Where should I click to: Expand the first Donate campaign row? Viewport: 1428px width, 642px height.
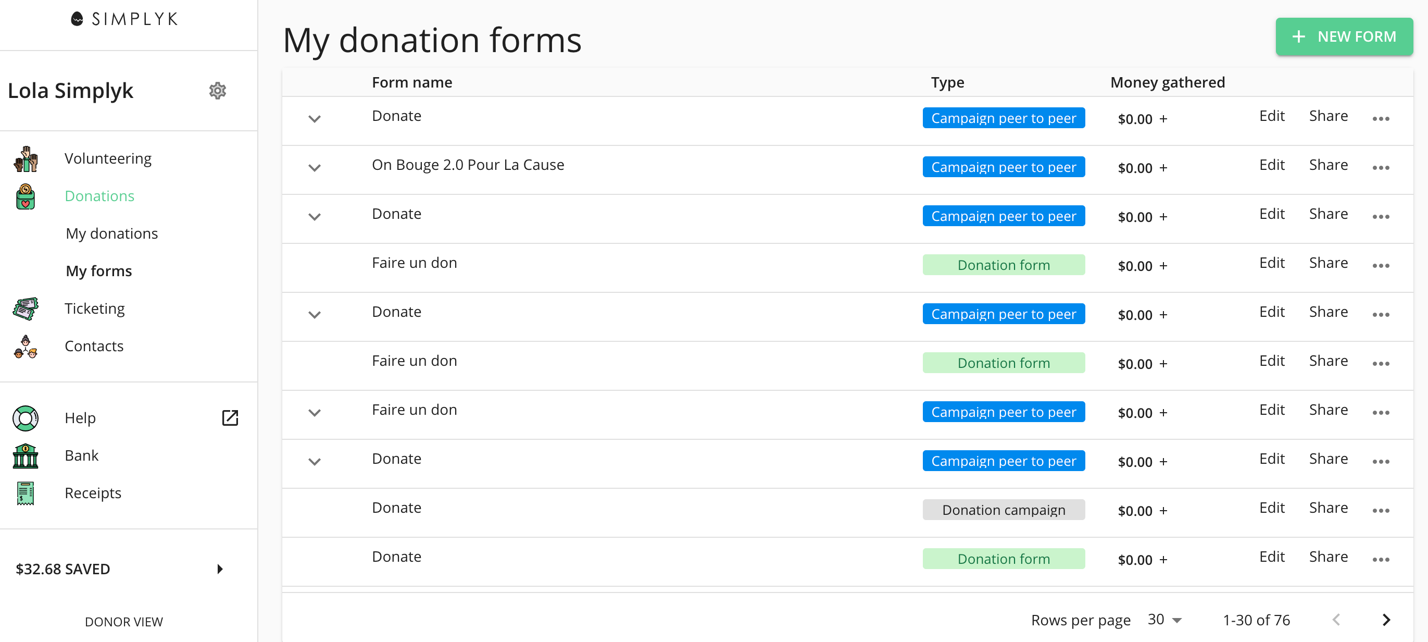coord(315,119)
